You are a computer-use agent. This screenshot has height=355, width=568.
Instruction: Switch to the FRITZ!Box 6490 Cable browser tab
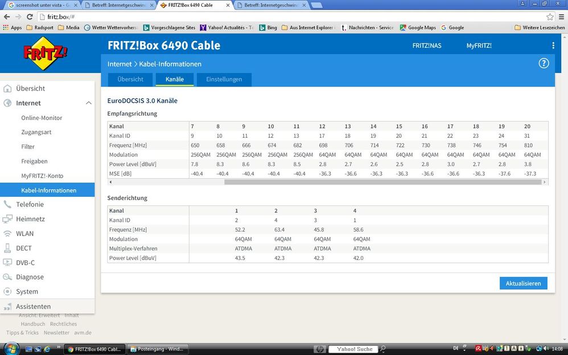195,5
